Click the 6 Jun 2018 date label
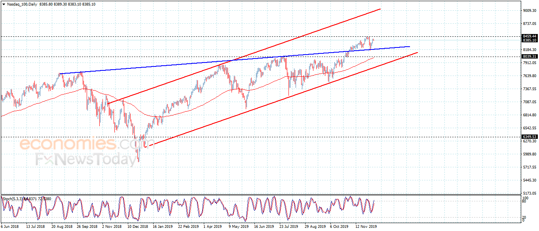Viewport: 539px width, 231px height. [x=10, y=227]
